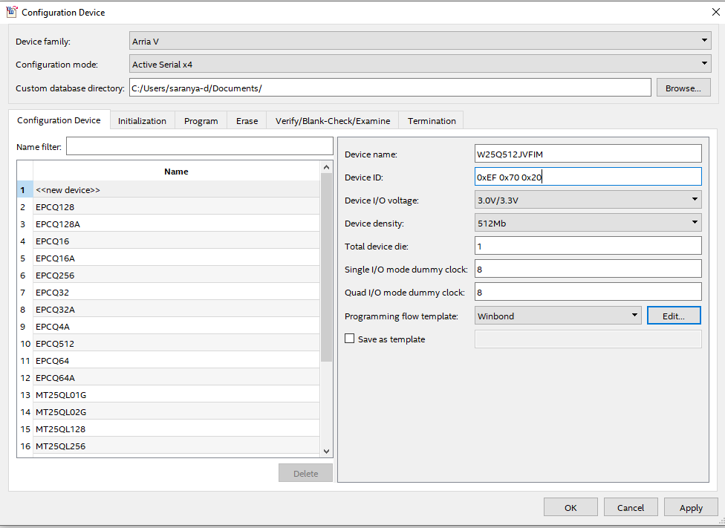Open the Programming flow template dropdown

coord(558,316)
